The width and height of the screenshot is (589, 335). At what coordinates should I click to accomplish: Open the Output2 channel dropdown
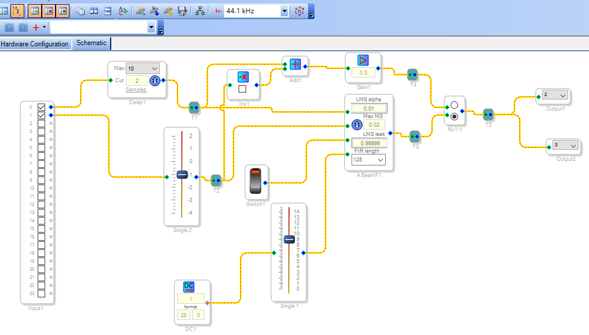566,145
